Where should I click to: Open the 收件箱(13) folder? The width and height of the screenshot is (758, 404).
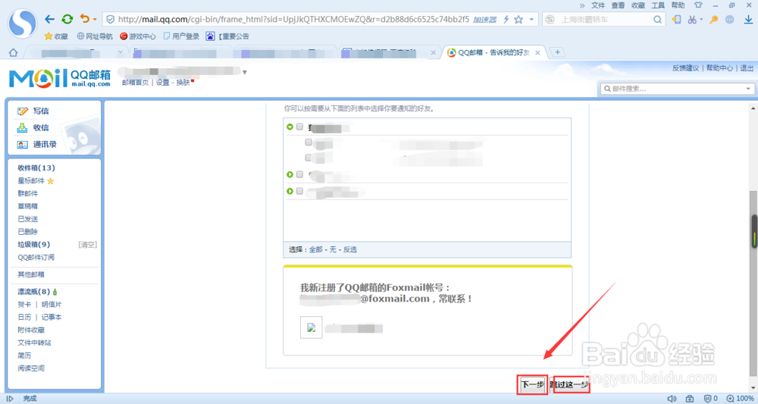(36, 168)
